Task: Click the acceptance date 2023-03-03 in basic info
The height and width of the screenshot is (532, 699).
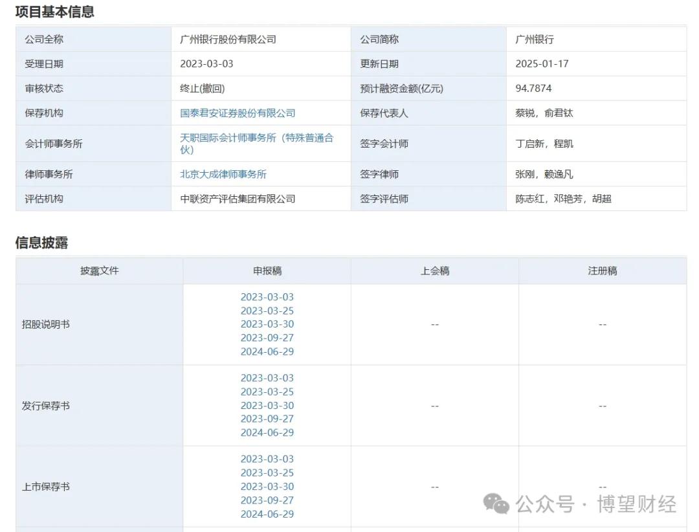Action: (x=206, y=64)
